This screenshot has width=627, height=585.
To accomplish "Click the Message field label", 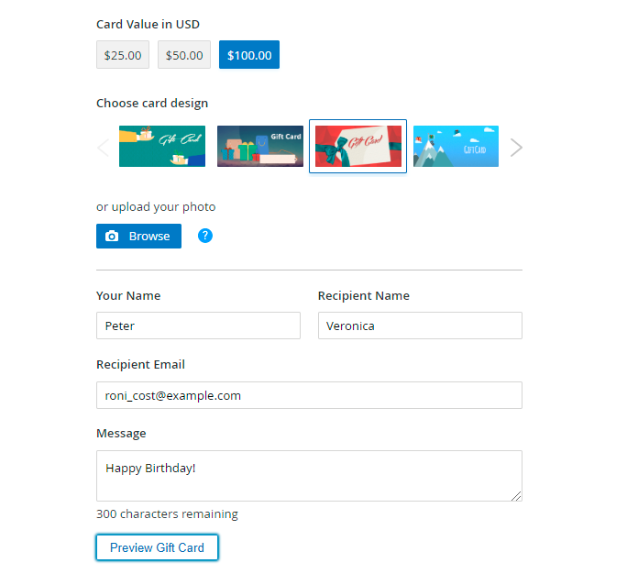I will coord(121,433).
